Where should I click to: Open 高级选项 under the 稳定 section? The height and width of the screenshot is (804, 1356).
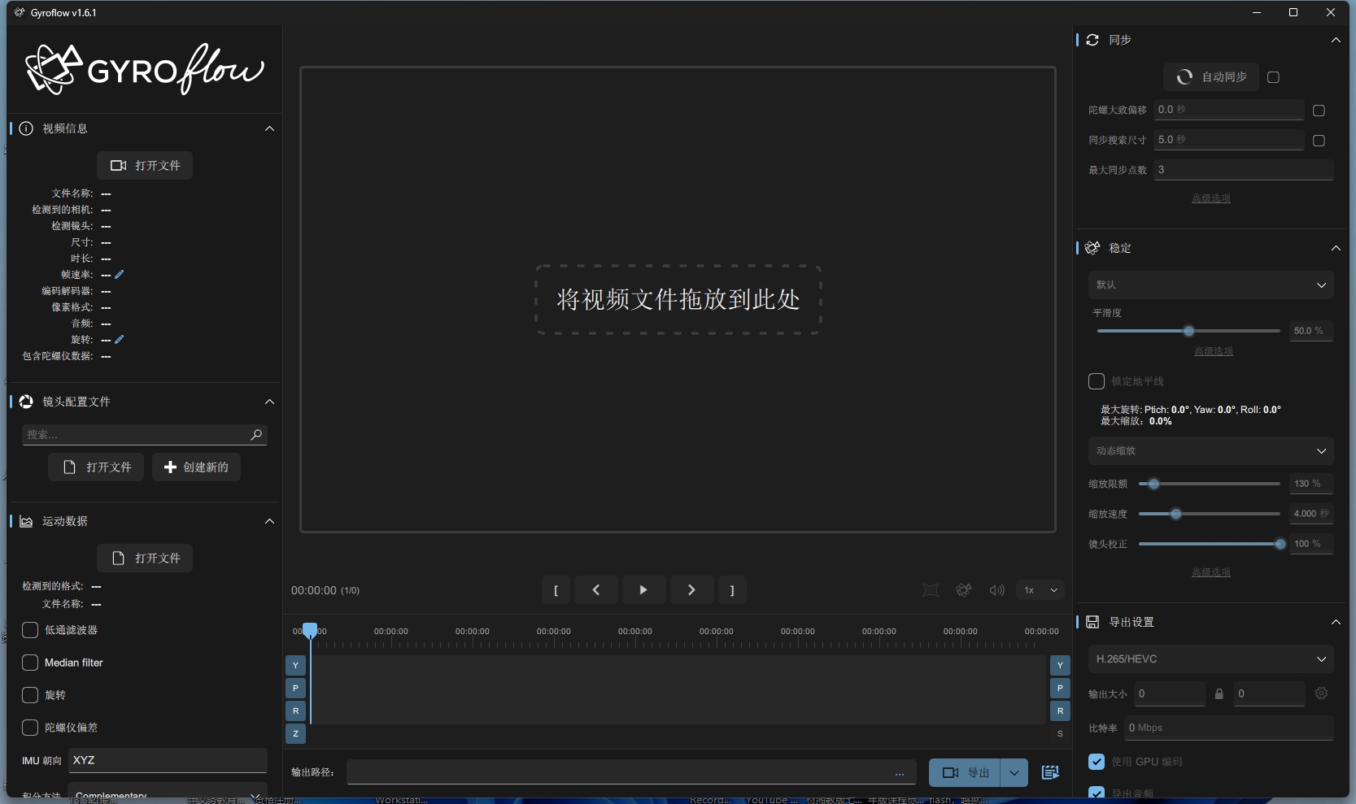[1210, 571]
